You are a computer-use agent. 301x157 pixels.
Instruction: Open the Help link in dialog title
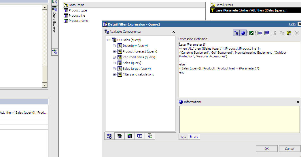tap(292, 24)
